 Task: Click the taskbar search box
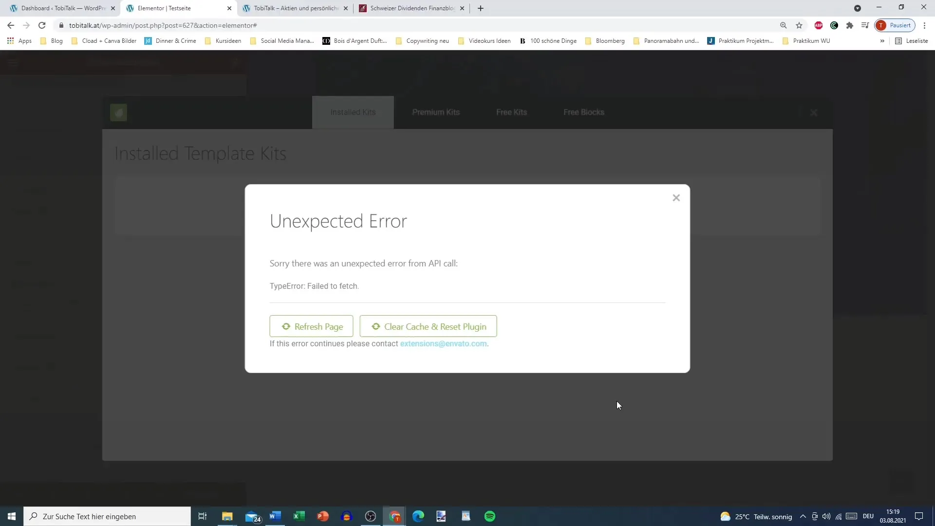point(107,516)
